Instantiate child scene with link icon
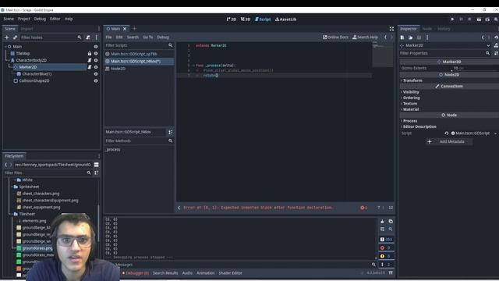 point(15,37)
